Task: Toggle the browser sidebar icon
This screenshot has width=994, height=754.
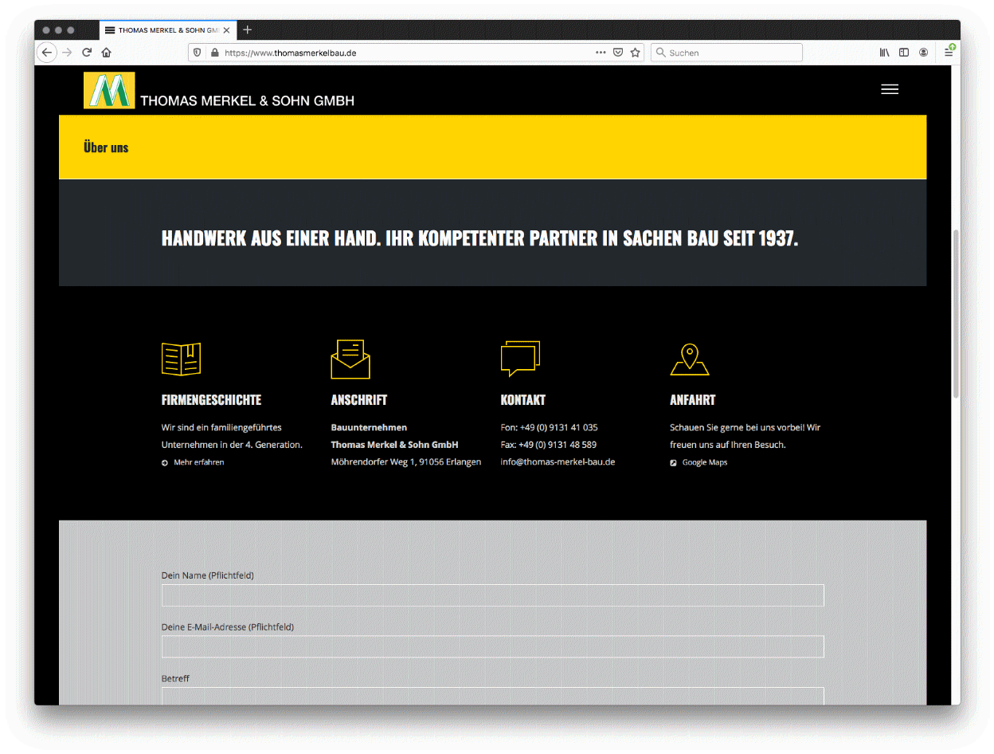Action: (904, 53)
